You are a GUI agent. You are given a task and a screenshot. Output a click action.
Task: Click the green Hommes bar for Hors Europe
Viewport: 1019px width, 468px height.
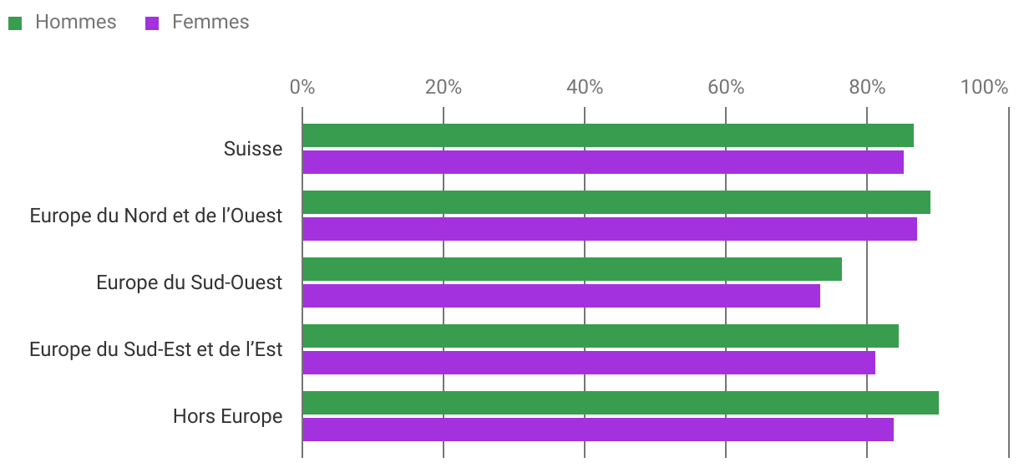[620, 403]
